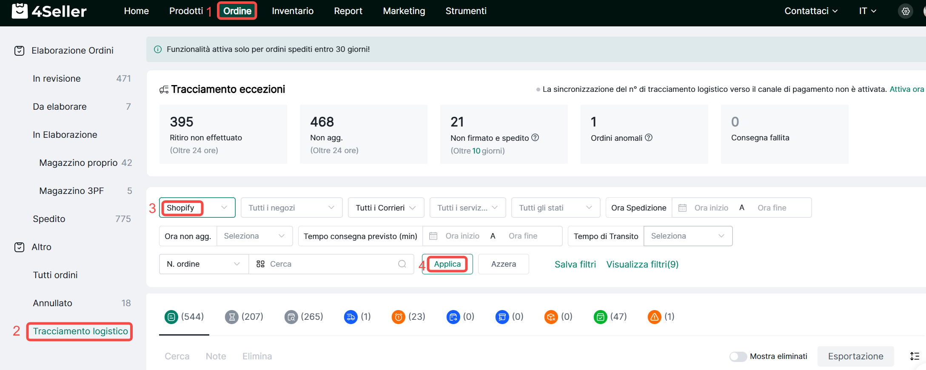Click the Cerca order search input field

click(x=332, y=264)
